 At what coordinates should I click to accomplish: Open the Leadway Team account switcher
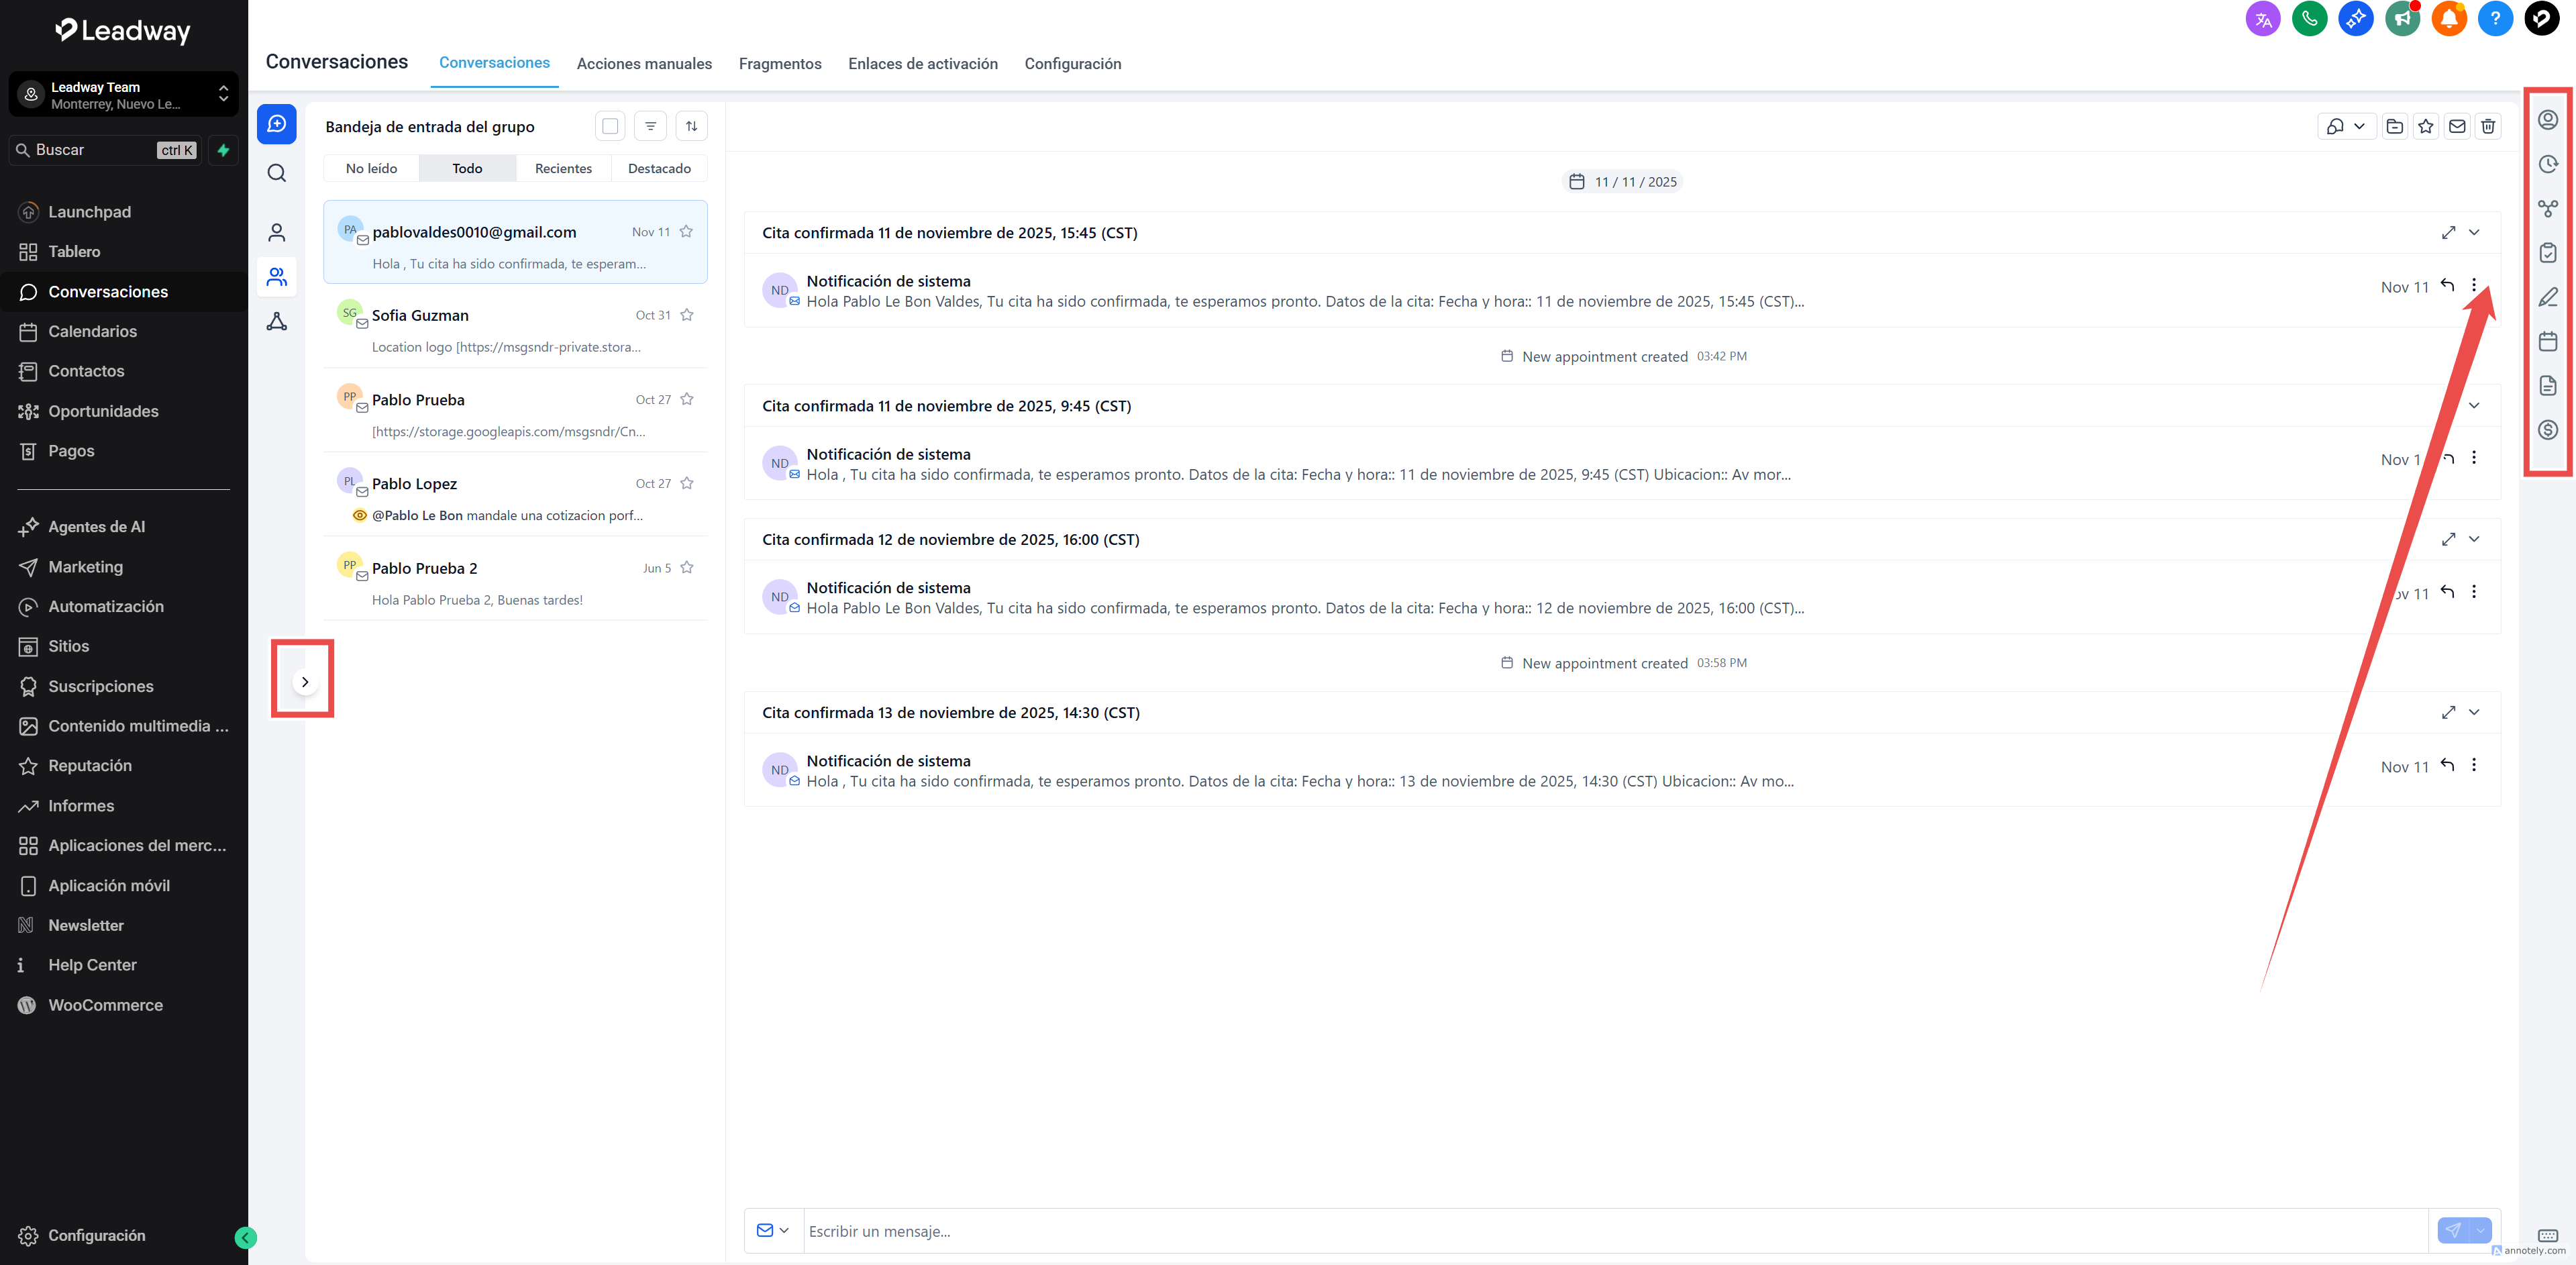coord(124,95)
